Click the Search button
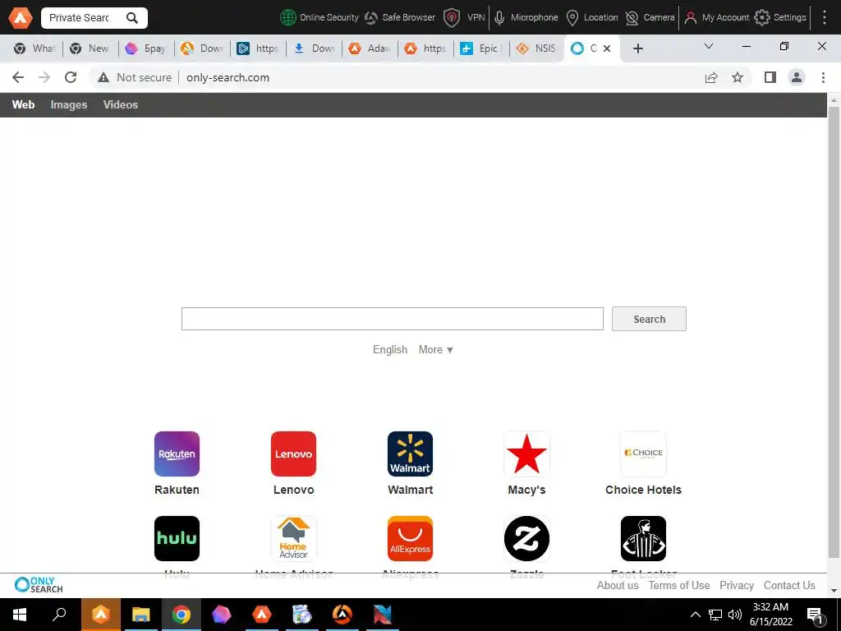The image size is (841, 631). pyautogui.click(x=649, y=319)
